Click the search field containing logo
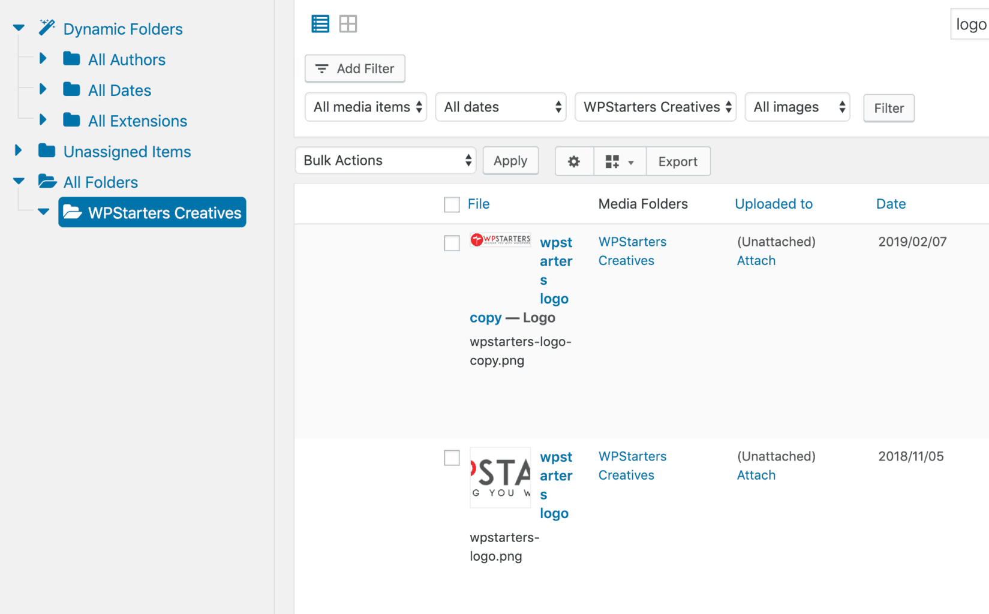Viewport: 989px width, 614px height. click(x=970, y=25)
